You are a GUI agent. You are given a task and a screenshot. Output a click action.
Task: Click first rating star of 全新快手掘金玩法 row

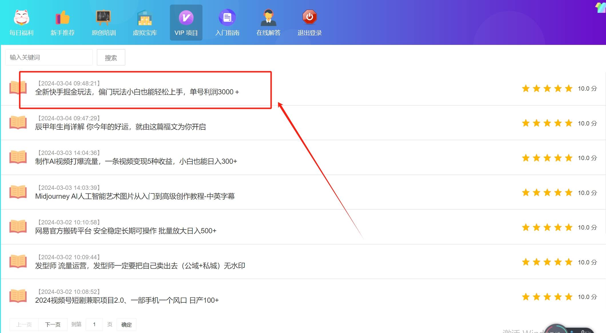coord(526,88)
